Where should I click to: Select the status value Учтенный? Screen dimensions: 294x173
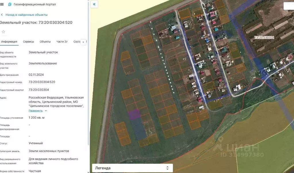point(36,143)
